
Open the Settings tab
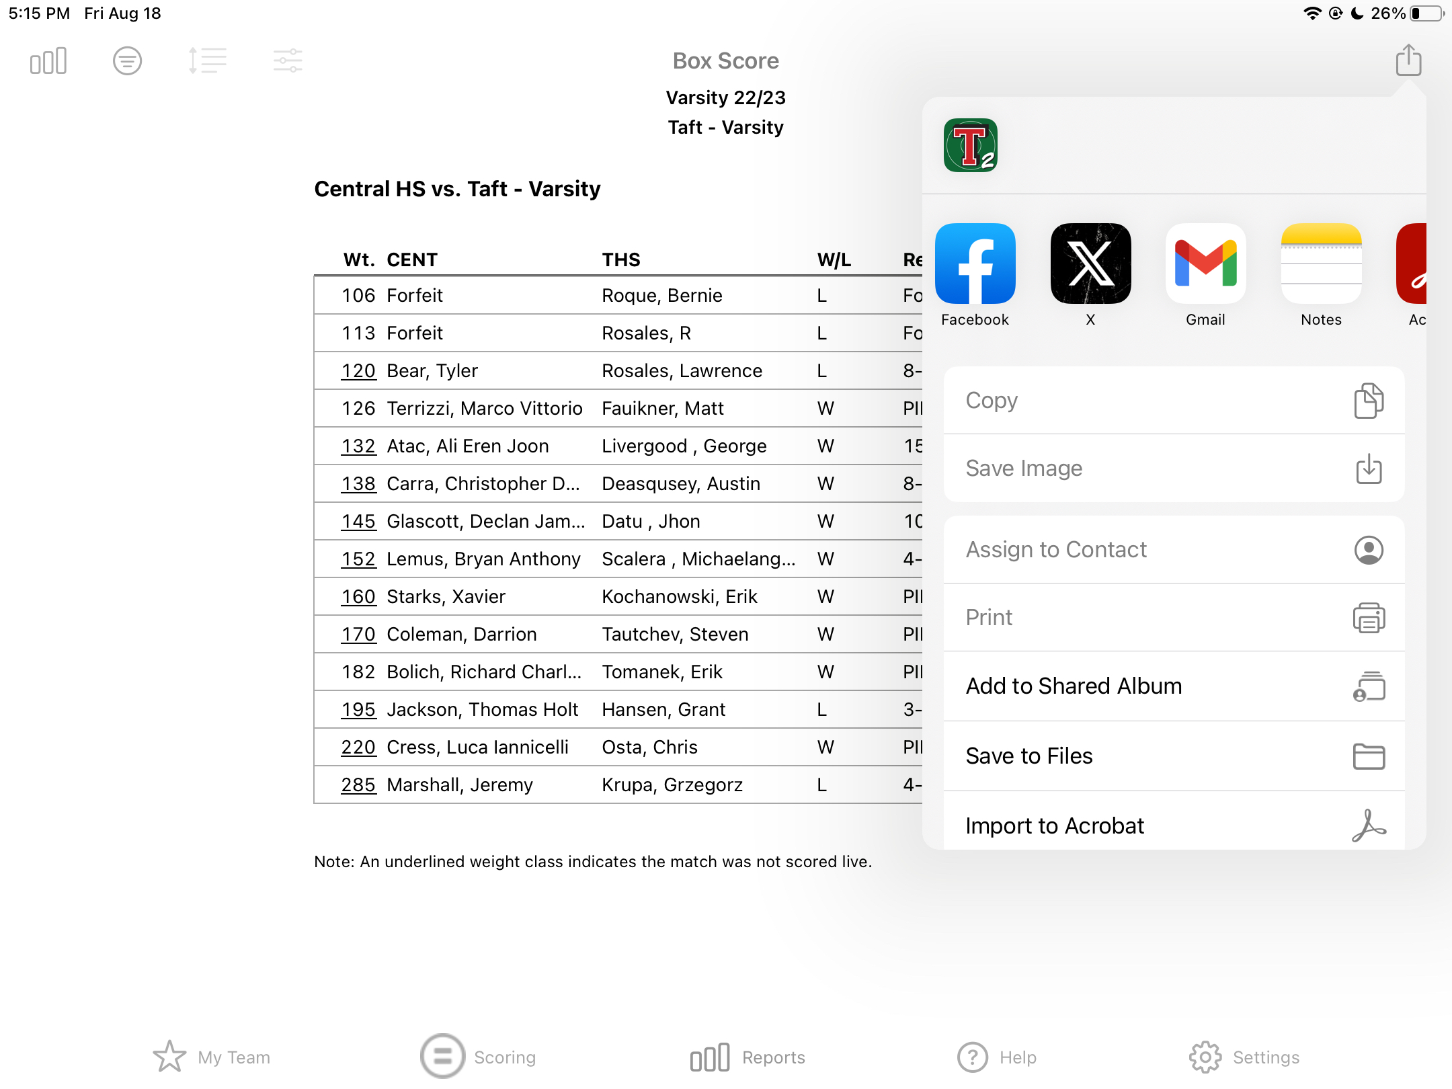1244,1057
